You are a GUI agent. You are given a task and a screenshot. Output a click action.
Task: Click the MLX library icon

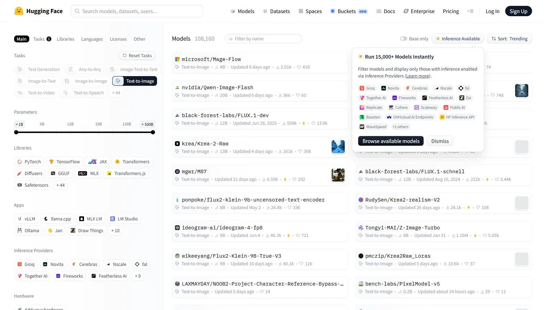point(83,173)
